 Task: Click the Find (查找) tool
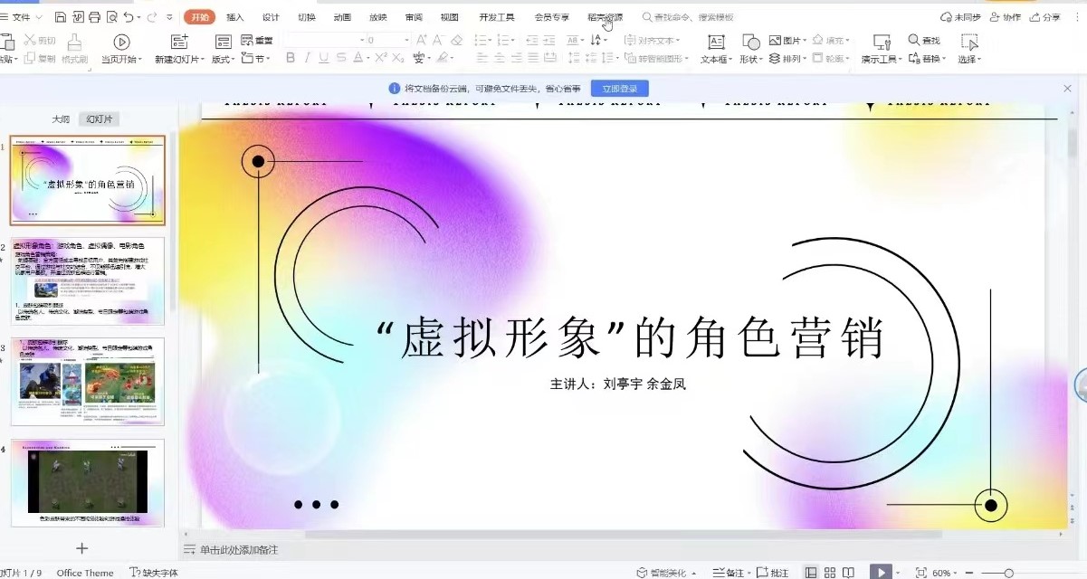click(x=924, y=41)
